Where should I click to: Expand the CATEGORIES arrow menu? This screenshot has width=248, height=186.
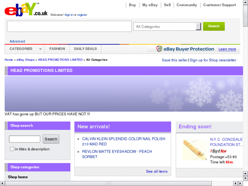tap(40, 49)
